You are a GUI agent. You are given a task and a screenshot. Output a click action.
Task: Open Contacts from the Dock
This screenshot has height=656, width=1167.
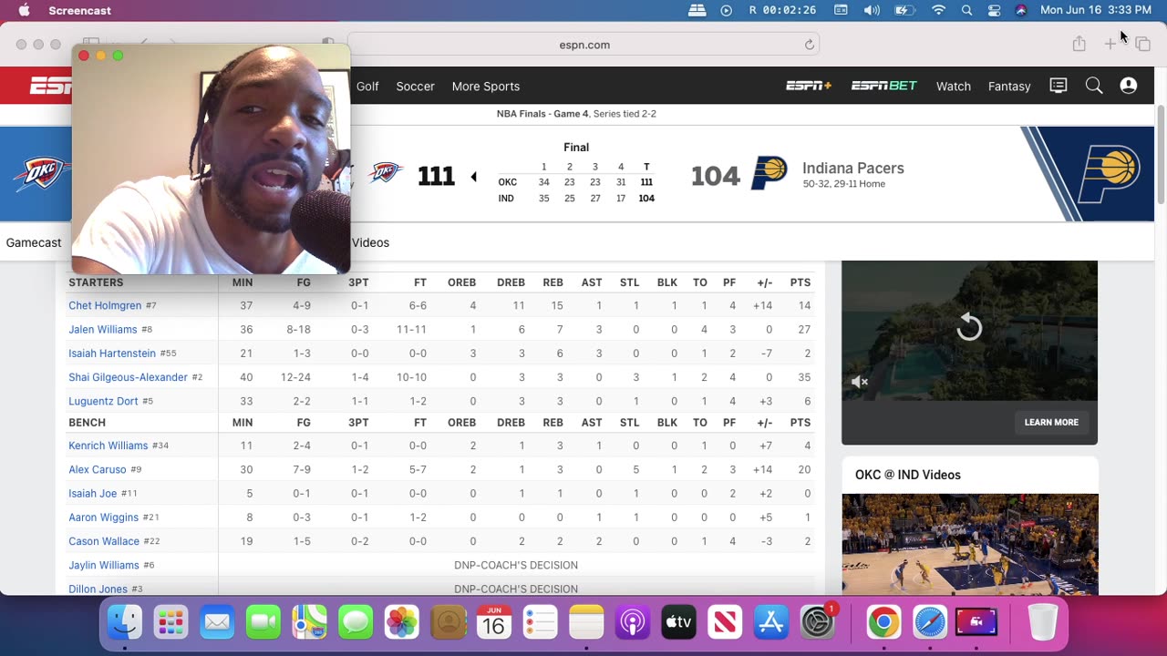(x=448, y=622)
